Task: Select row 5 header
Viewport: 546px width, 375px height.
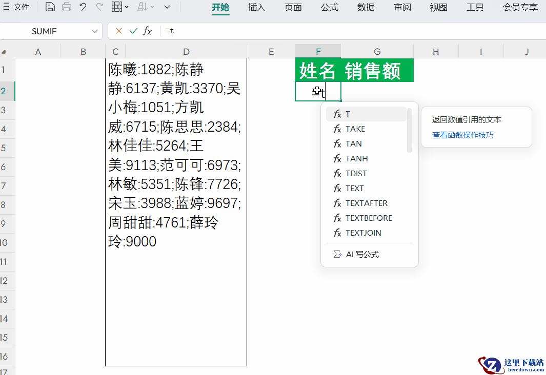Action: click(x=7, y=148)
